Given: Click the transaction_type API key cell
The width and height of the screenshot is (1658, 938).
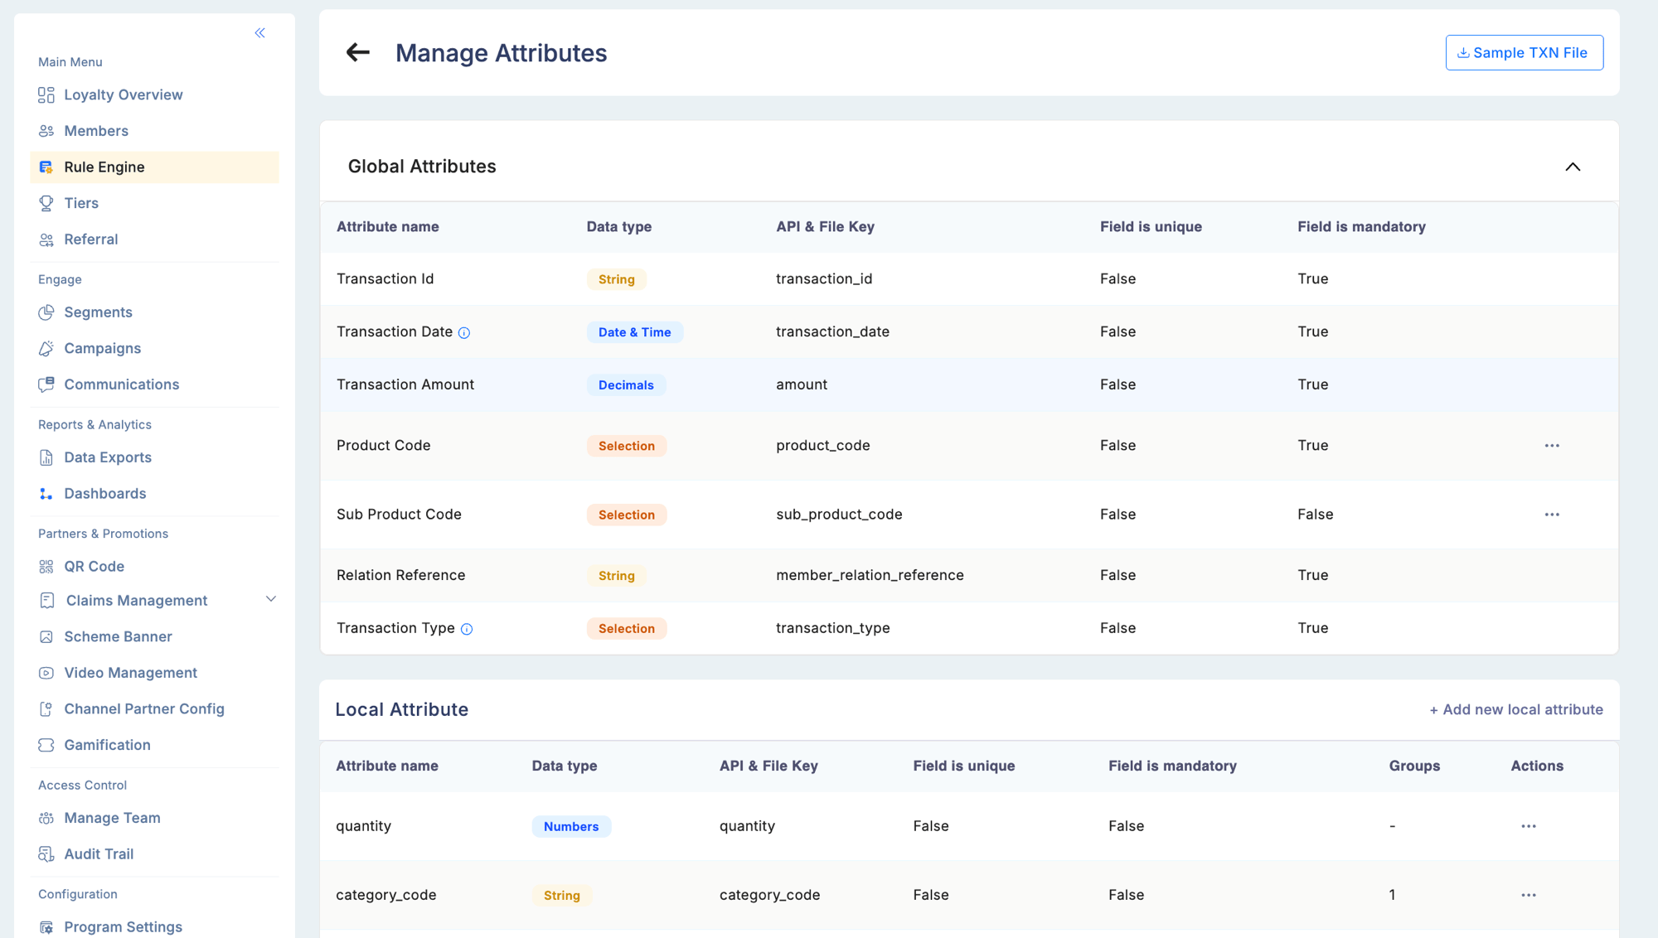Looking at the screenshot, I should (x=833, y=628).
